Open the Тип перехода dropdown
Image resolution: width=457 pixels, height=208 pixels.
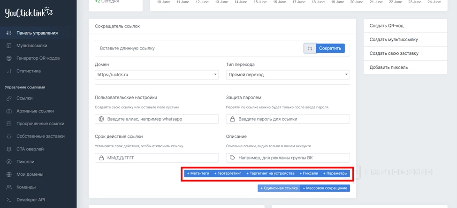point(288,75)
